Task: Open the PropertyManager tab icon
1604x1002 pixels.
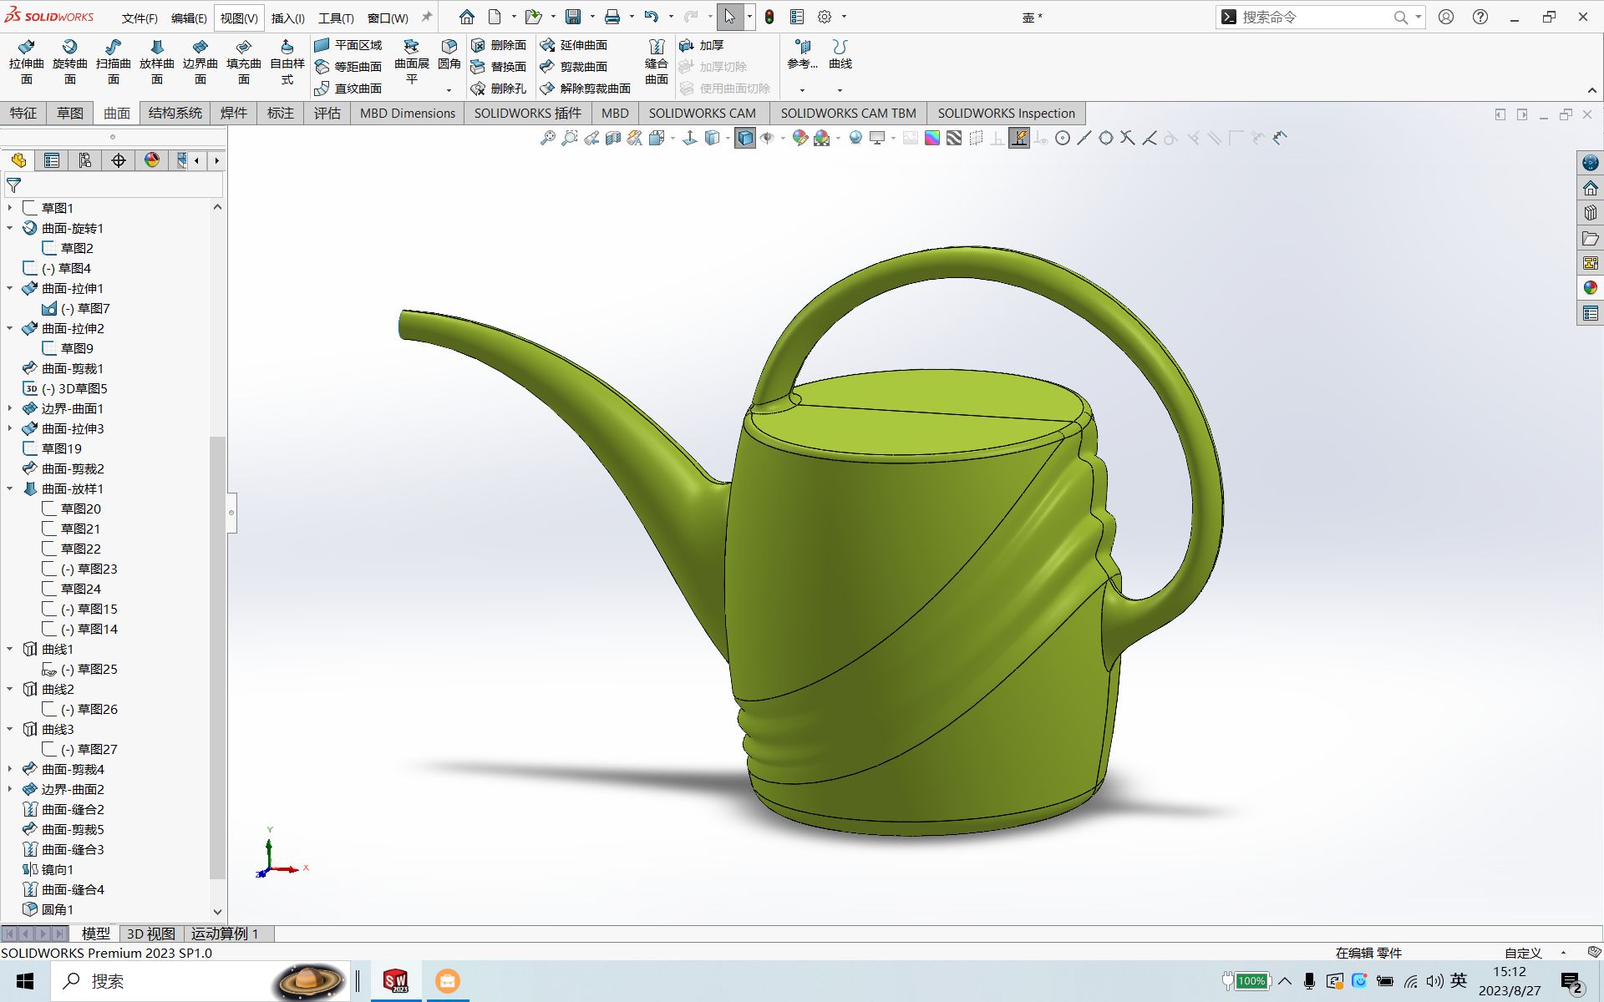Action: coord(52,160)
